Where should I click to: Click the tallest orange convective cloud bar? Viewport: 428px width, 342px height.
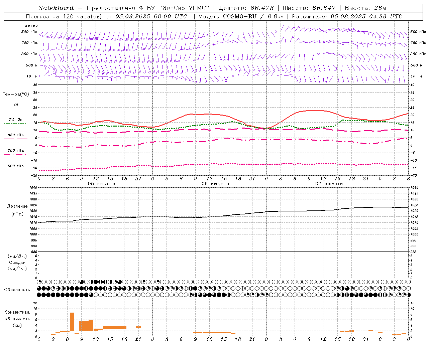(72, 322)
